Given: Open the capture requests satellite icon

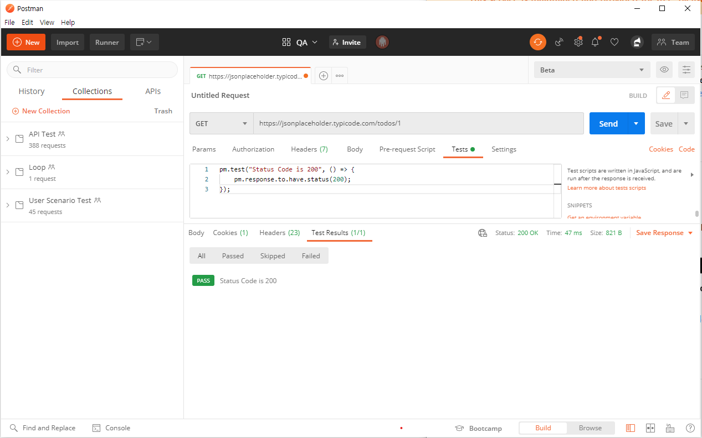Looking at the screenshot, I should pos(559,42).
